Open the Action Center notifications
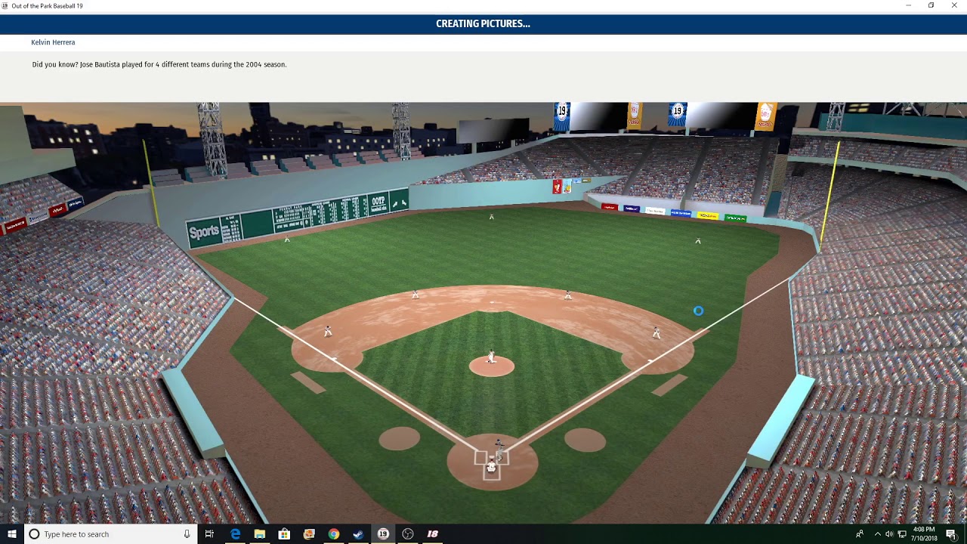This screenshot has height=544, width=967. tap(951, 534)
